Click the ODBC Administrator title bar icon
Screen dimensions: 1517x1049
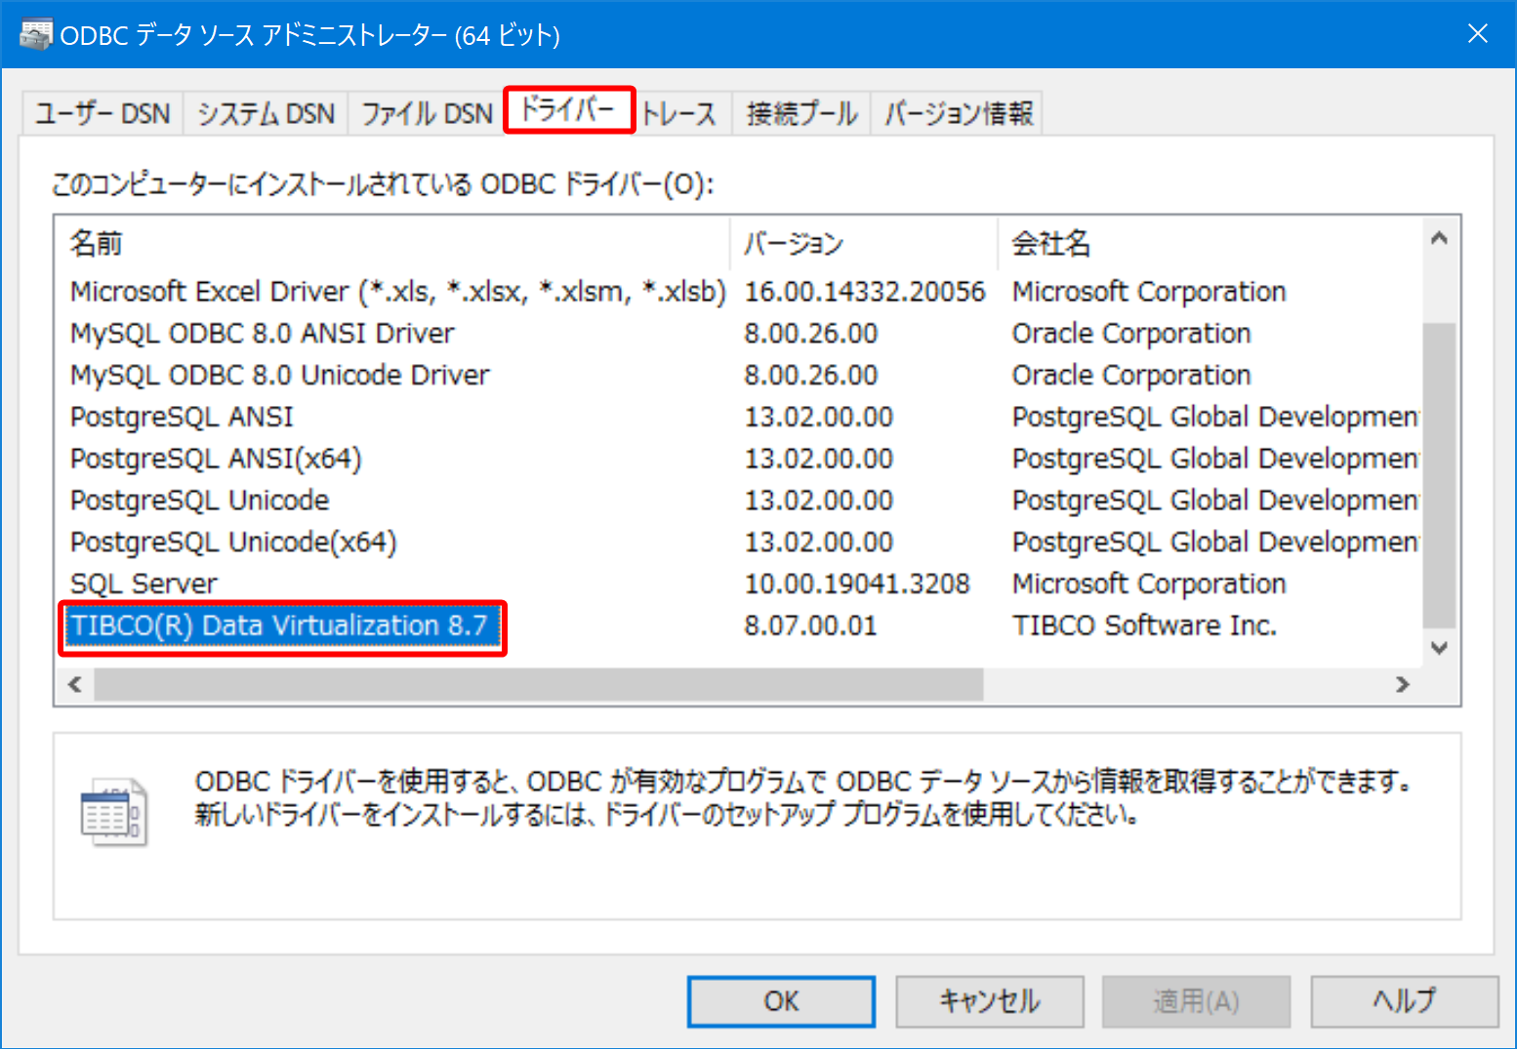(x=36, y=34)
